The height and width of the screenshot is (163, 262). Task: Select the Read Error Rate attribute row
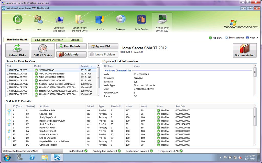[x=129, y=110]
